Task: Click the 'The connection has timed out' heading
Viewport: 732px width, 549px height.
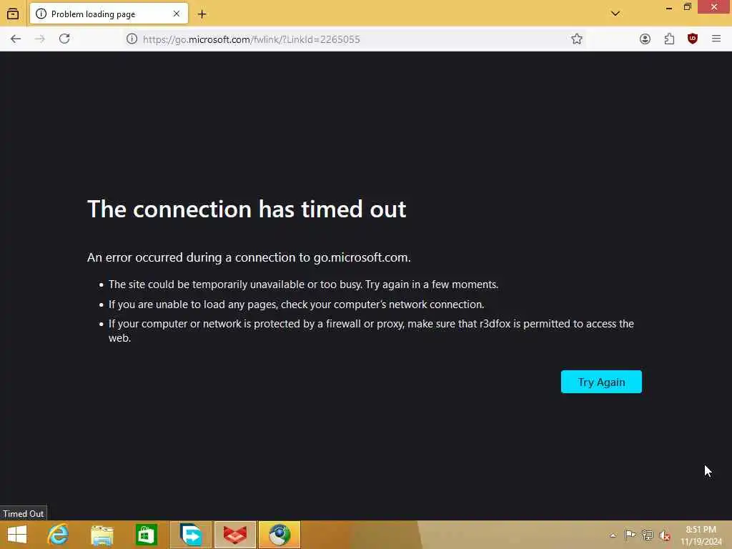Action: click(x=247, y=209)
